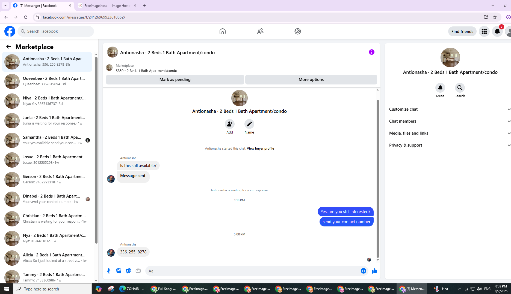Choose a sticker
This screenshot has height=294, width=511.
(128, 271)
